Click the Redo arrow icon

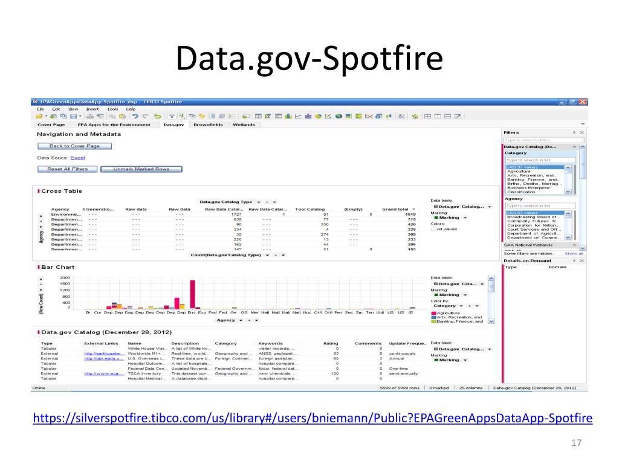[x=145, y=117]
